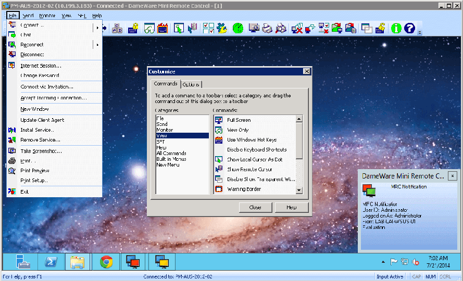This screenshot has width=463, height=281.
Task: Open the Send menu in the menu bar
Action: point(28,16)
